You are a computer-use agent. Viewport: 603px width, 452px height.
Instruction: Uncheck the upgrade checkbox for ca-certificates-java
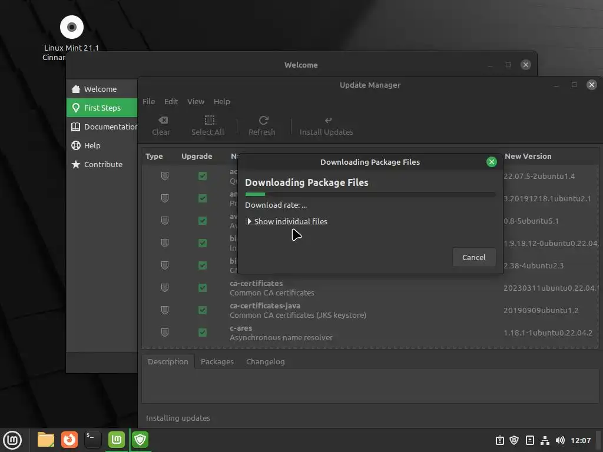click(203, 310)
